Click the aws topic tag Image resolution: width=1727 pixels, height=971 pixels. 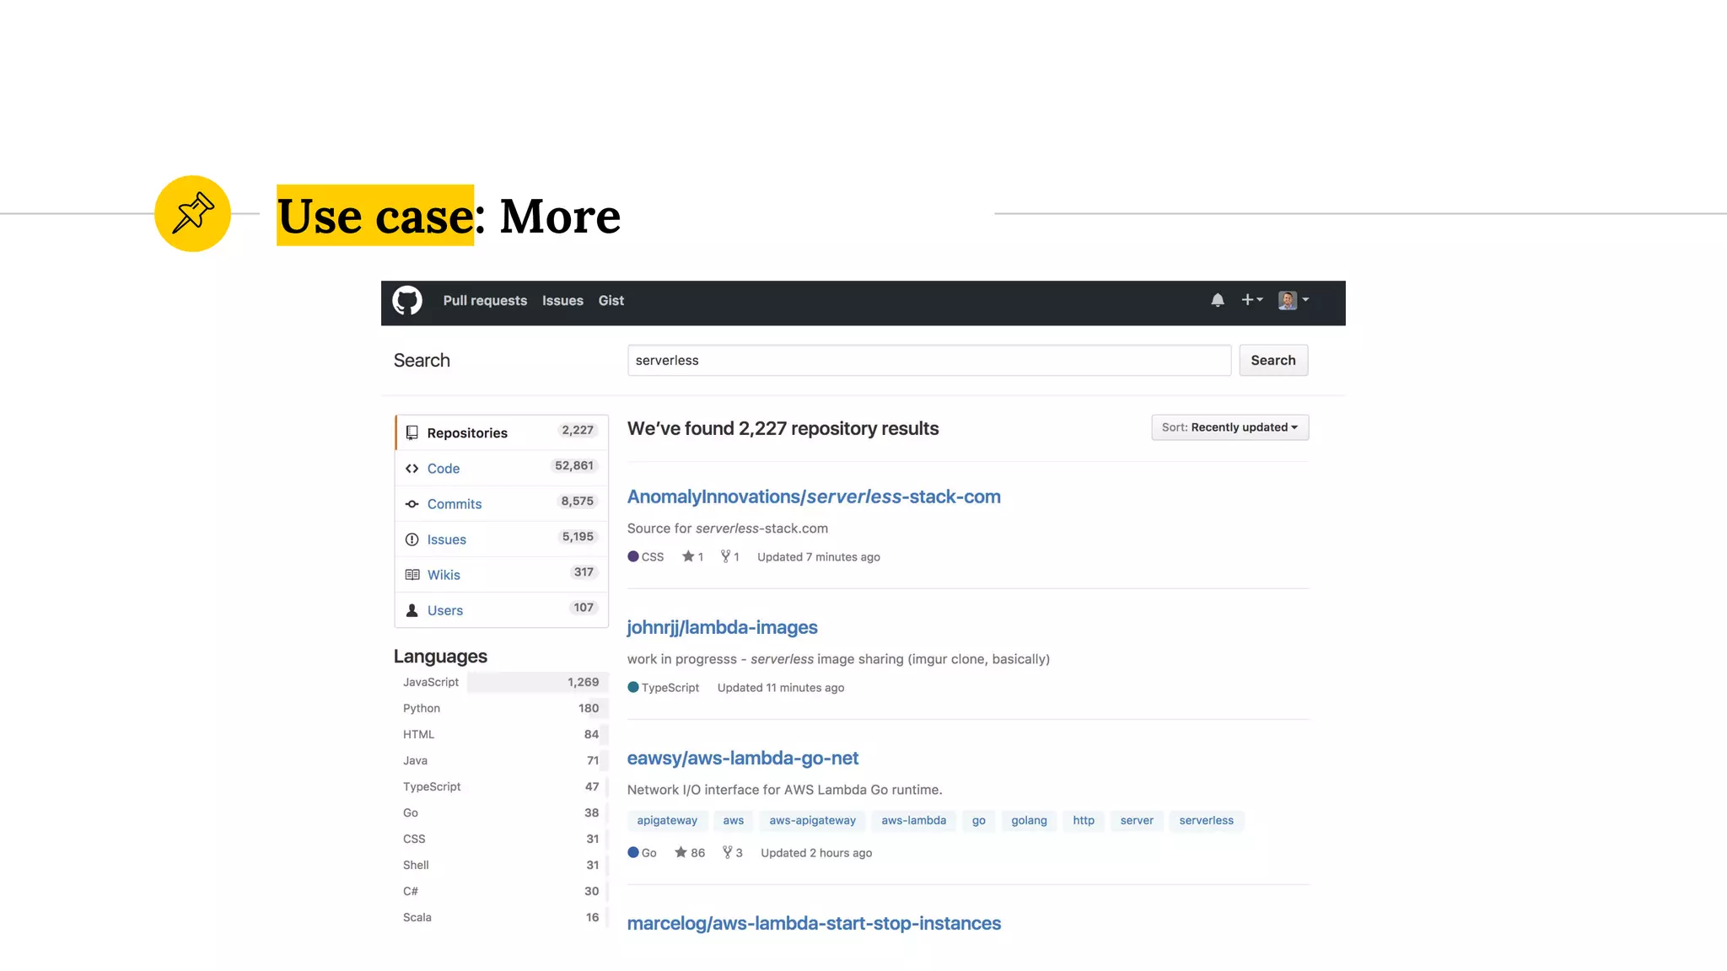(734, 820)
